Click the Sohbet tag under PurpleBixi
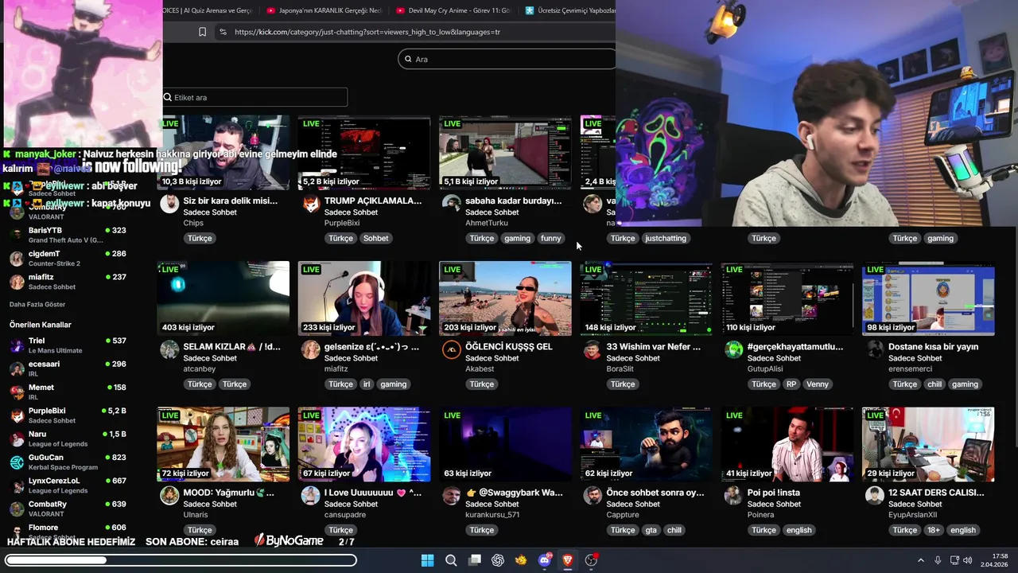This screenshot has width=1018, height=573. [x=375, y=238]
